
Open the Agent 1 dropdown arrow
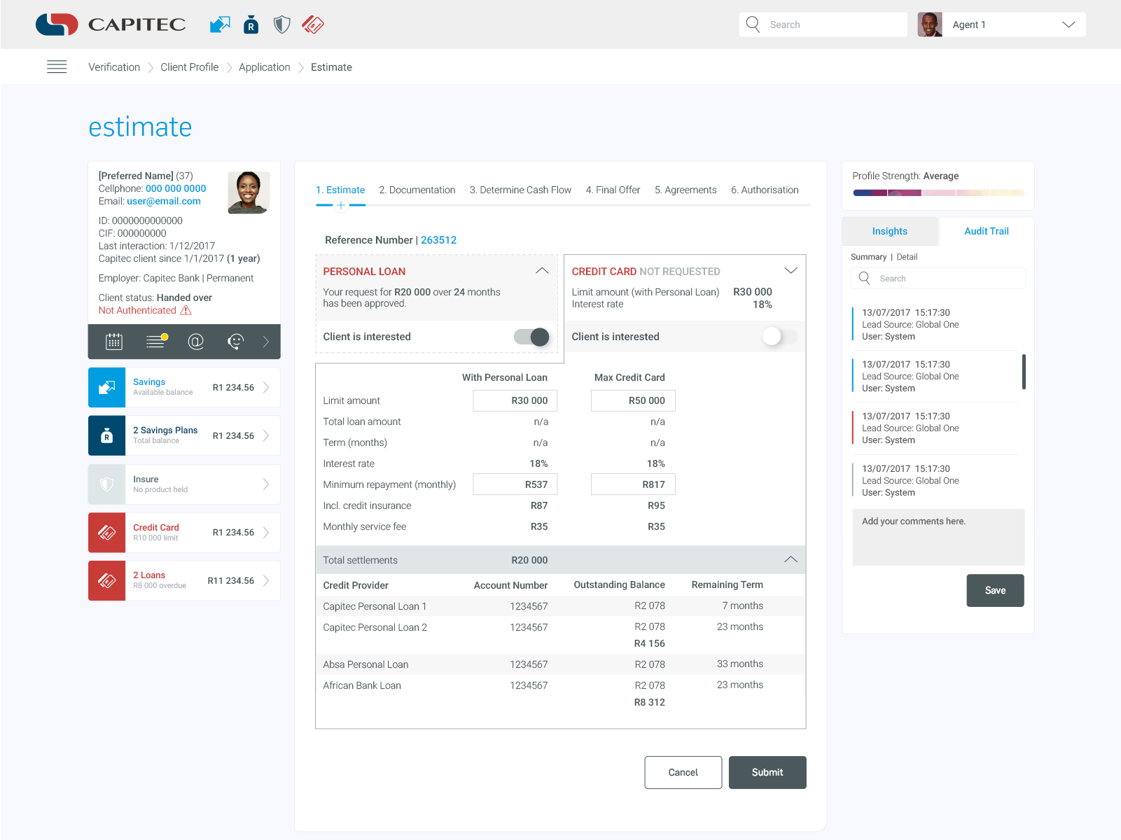pos(1068,24)
